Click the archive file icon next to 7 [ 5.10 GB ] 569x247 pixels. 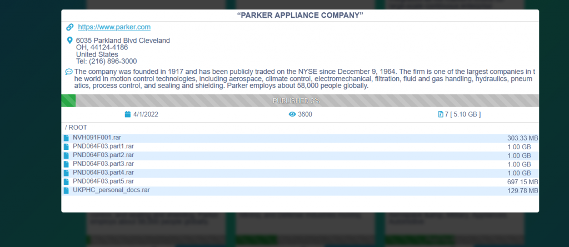coord(441,114)
